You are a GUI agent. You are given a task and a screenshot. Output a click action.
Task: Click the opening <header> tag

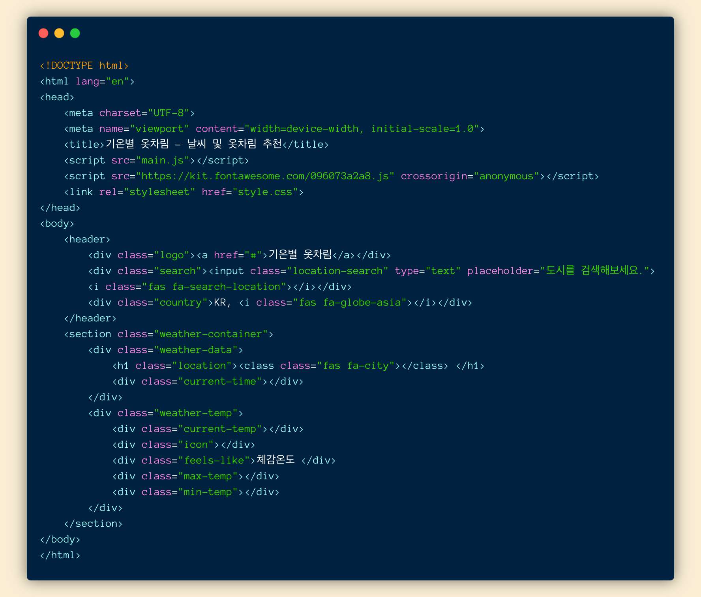tap(87, 239)
